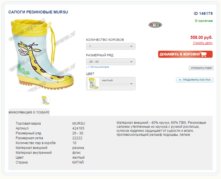Switch to the Информация о товаре tab

(29, 112)
